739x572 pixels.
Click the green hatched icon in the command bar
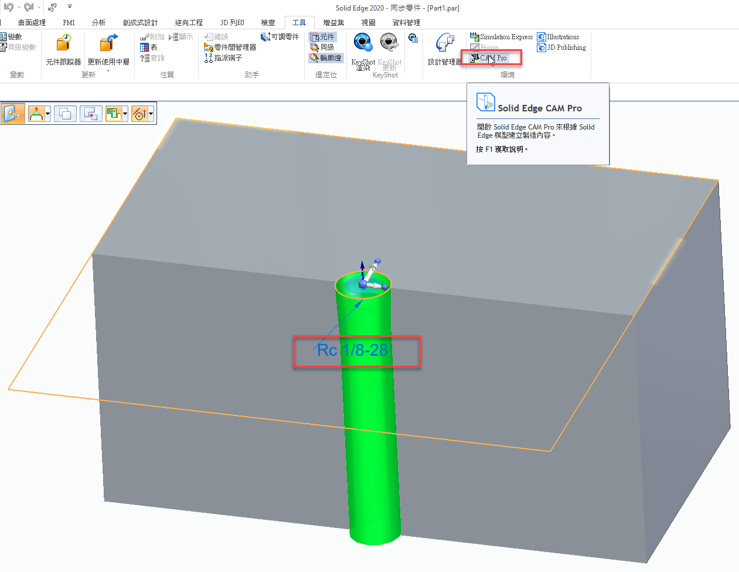point(113,113)
